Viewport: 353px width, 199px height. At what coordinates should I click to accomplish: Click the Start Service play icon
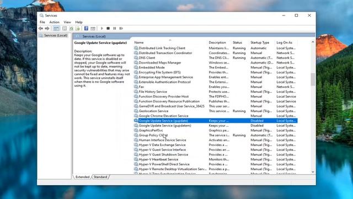click(101, 28)
